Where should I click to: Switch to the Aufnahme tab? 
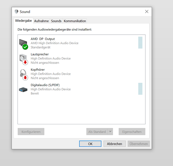41,21
